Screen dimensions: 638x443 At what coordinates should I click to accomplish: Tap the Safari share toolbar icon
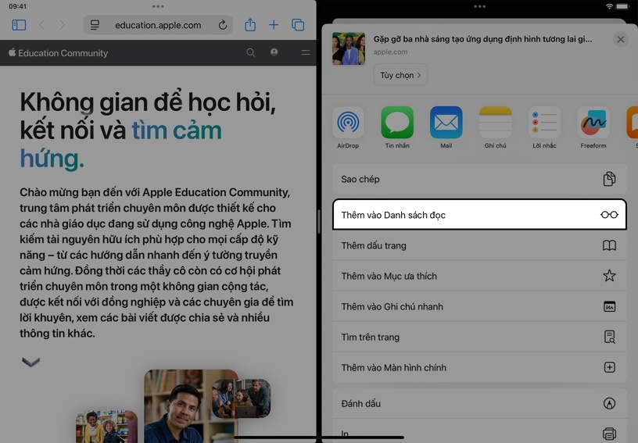[250, 25]
